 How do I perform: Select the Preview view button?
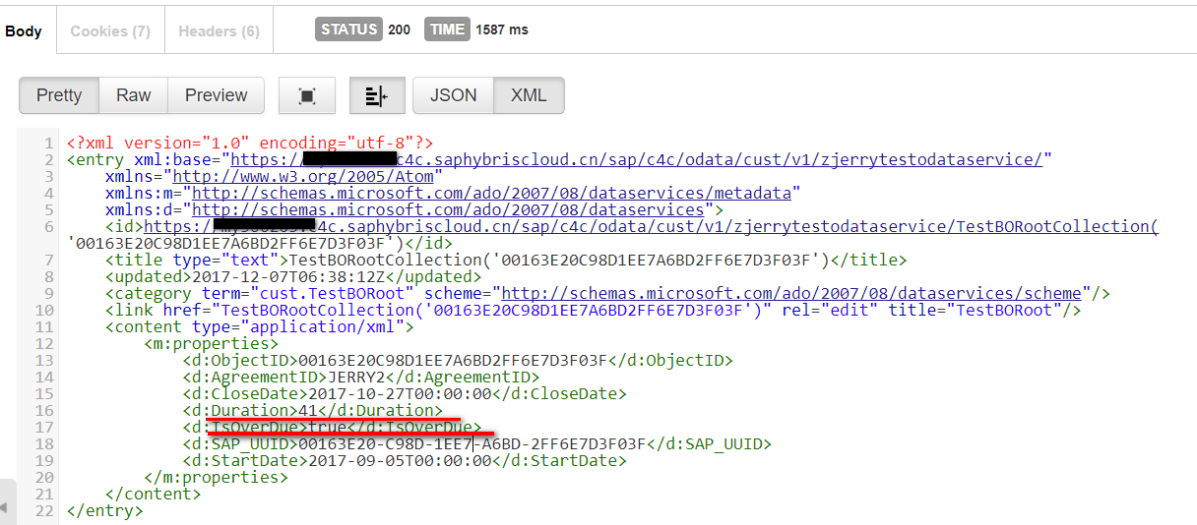click(216, 95)
